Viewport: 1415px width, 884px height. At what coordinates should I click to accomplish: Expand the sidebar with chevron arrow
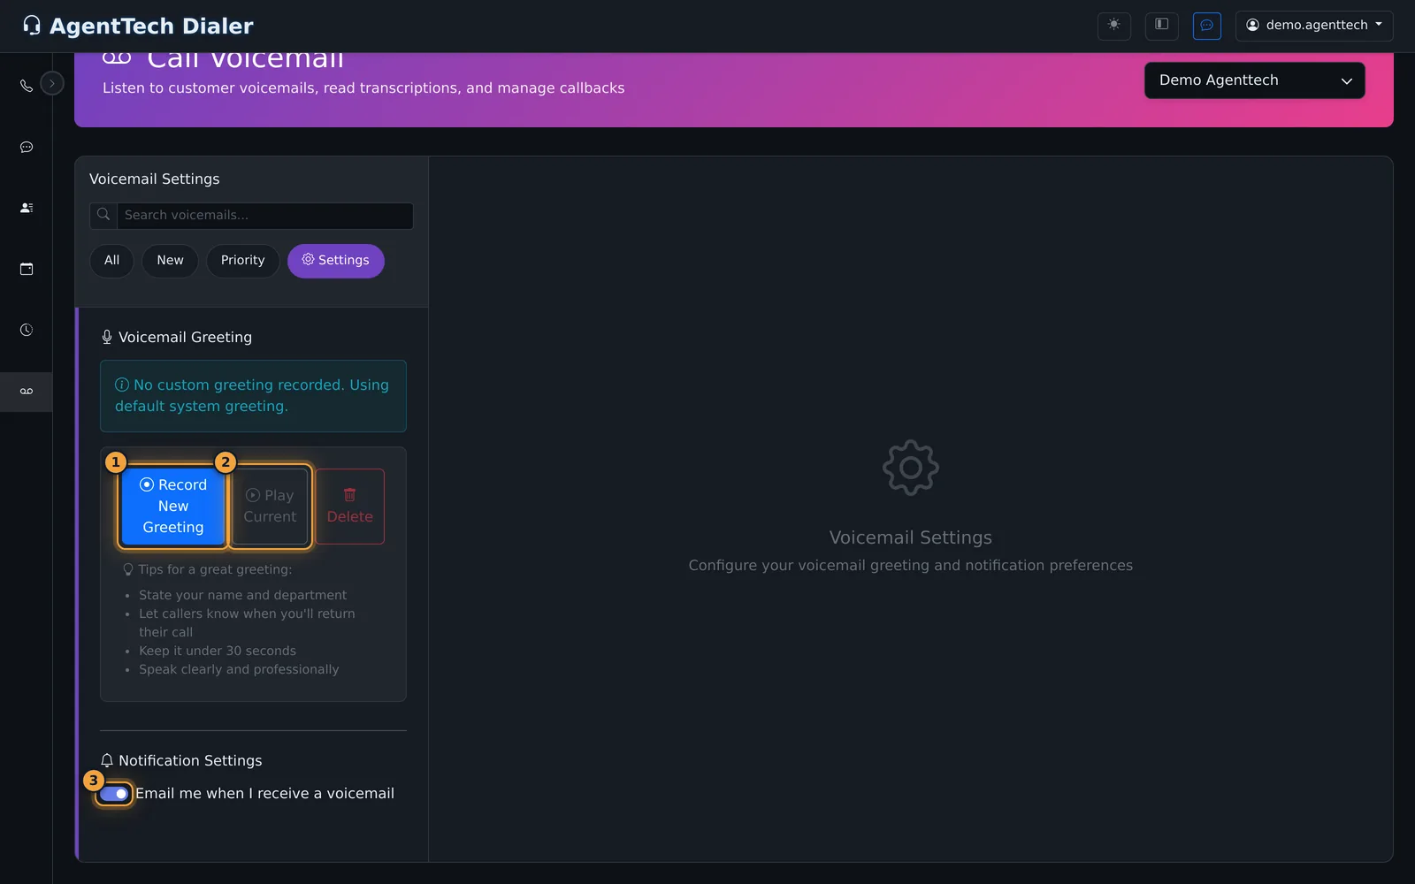coord(52,84)
